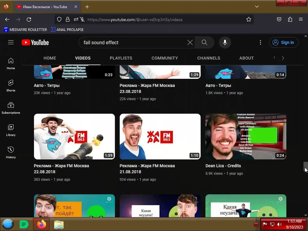The width and height of the screenshot is (308, 231).
Task: Play the 1:59 Жара FM cannon thumbnail
Action: pos(75,137)
